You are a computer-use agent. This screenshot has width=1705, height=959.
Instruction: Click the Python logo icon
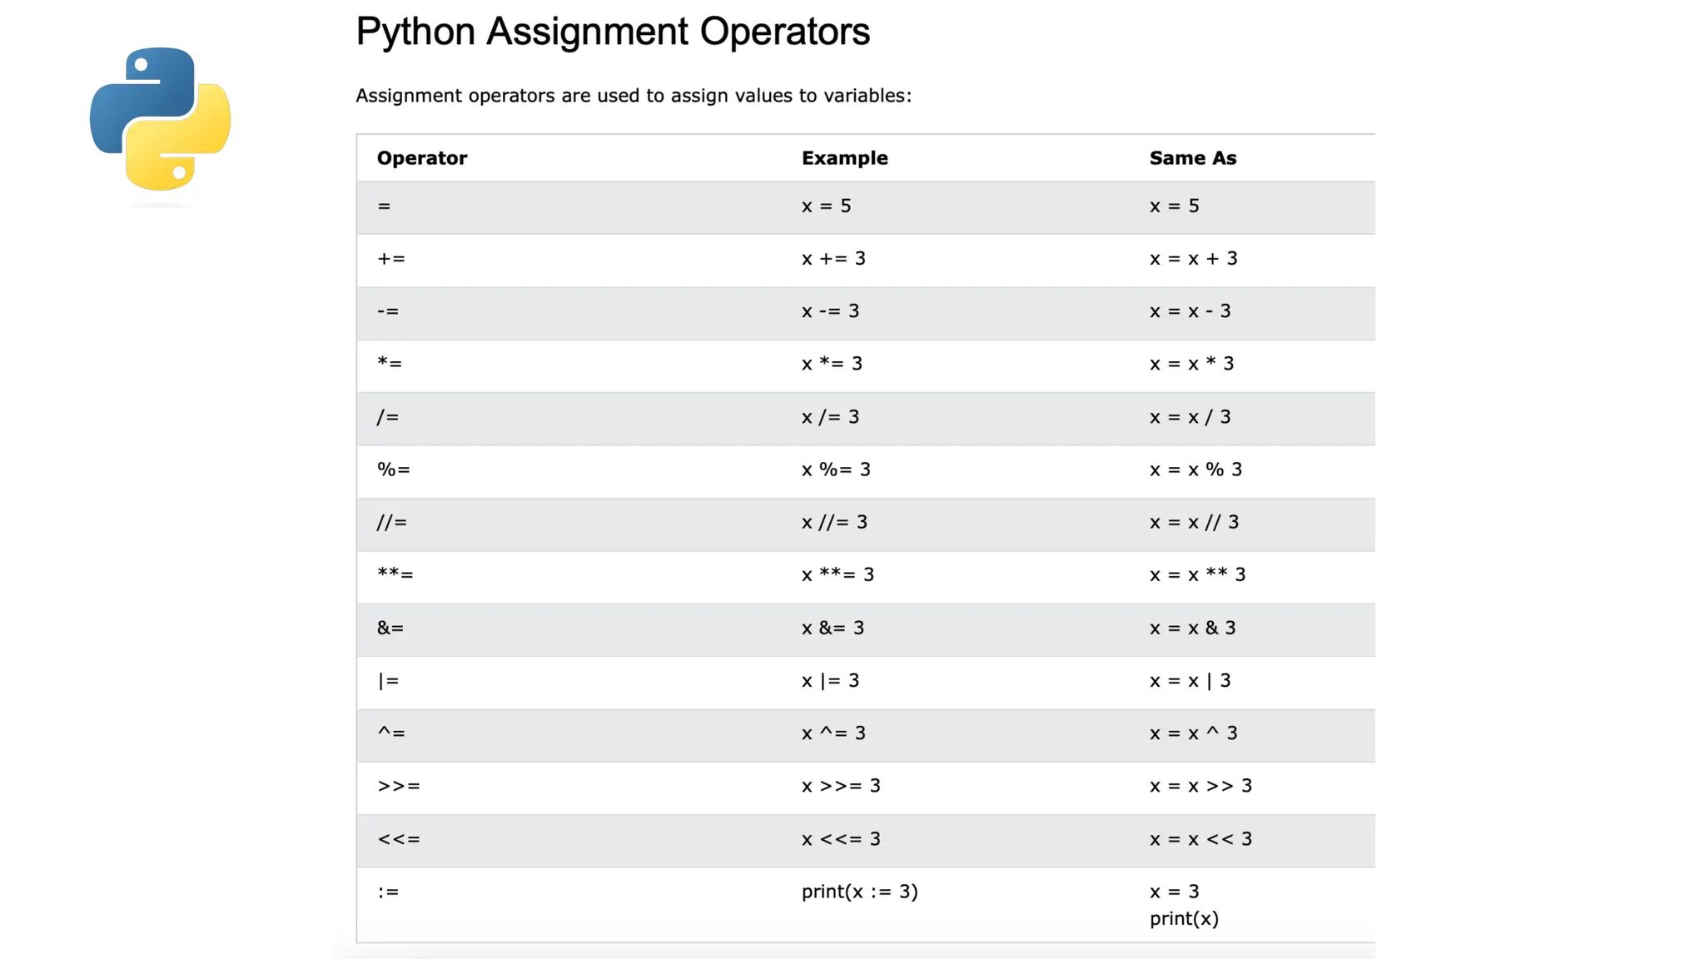pos(160,119)
